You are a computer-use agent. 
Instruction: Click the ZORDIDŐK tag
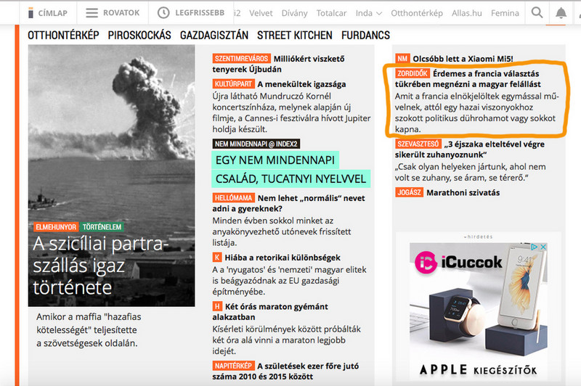pyautogui.click(x=413, y=73)
